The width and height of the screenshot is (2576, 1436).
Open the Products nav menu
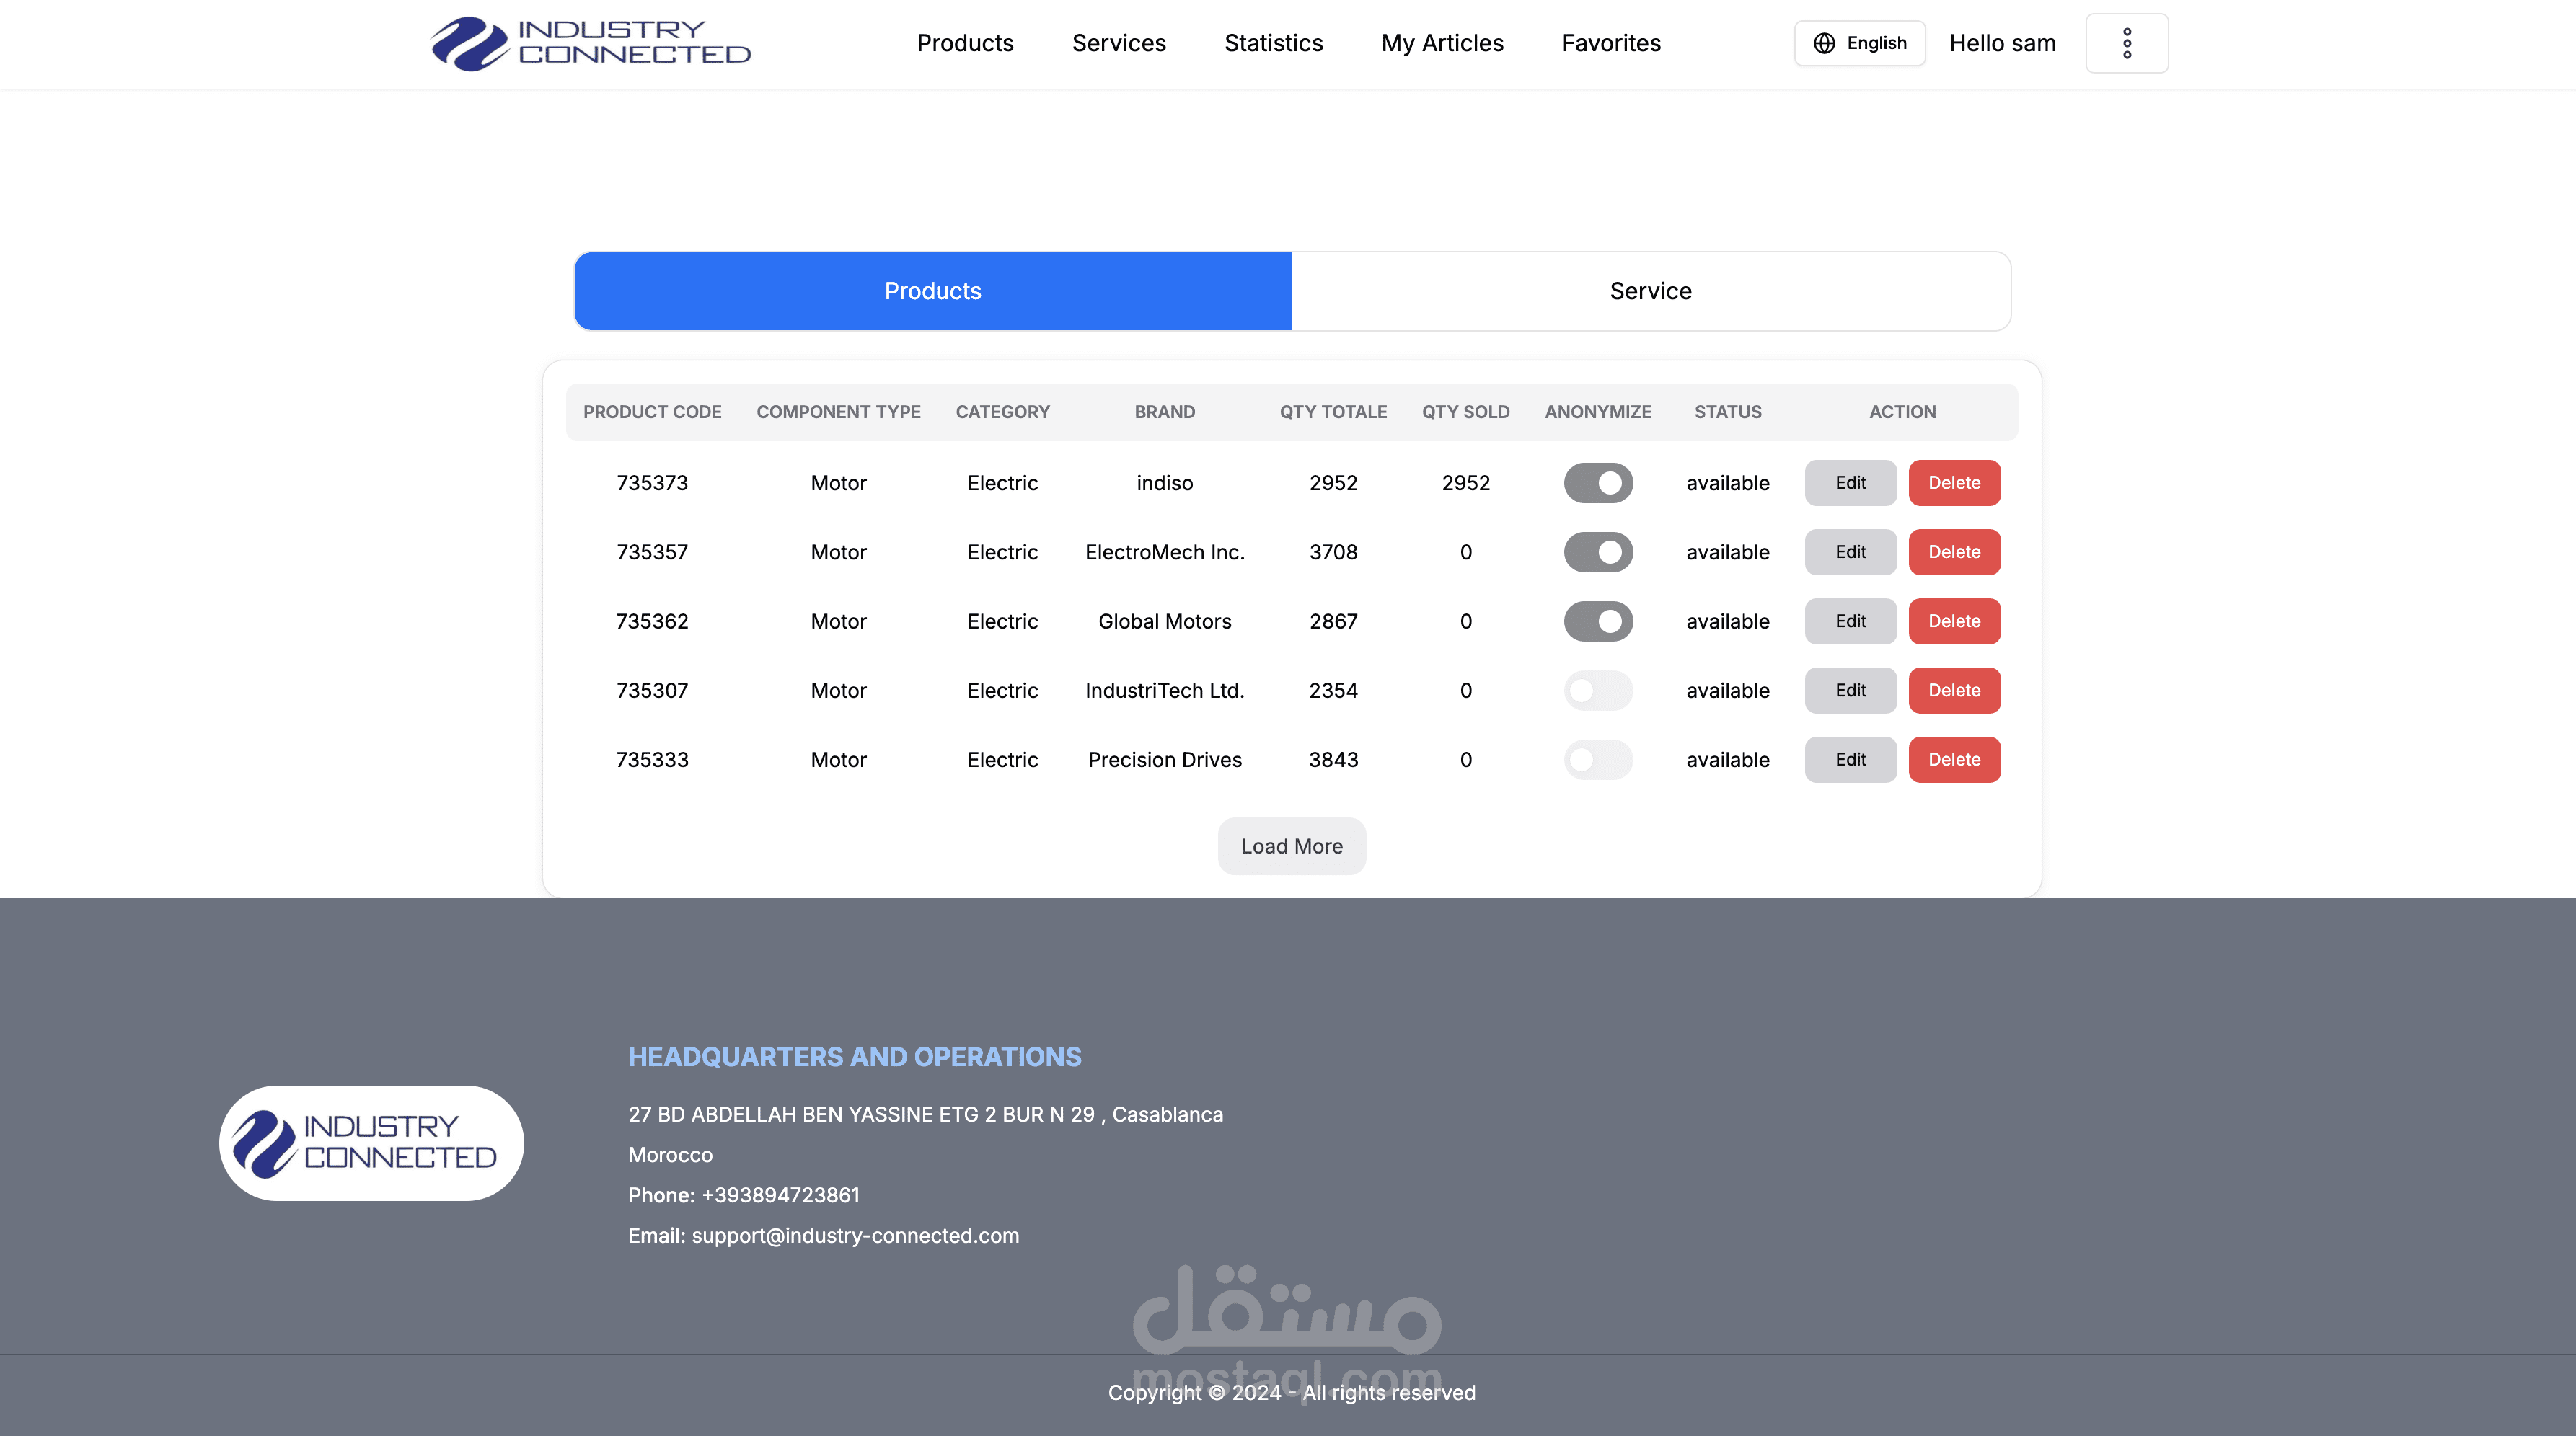click(965, 43)
